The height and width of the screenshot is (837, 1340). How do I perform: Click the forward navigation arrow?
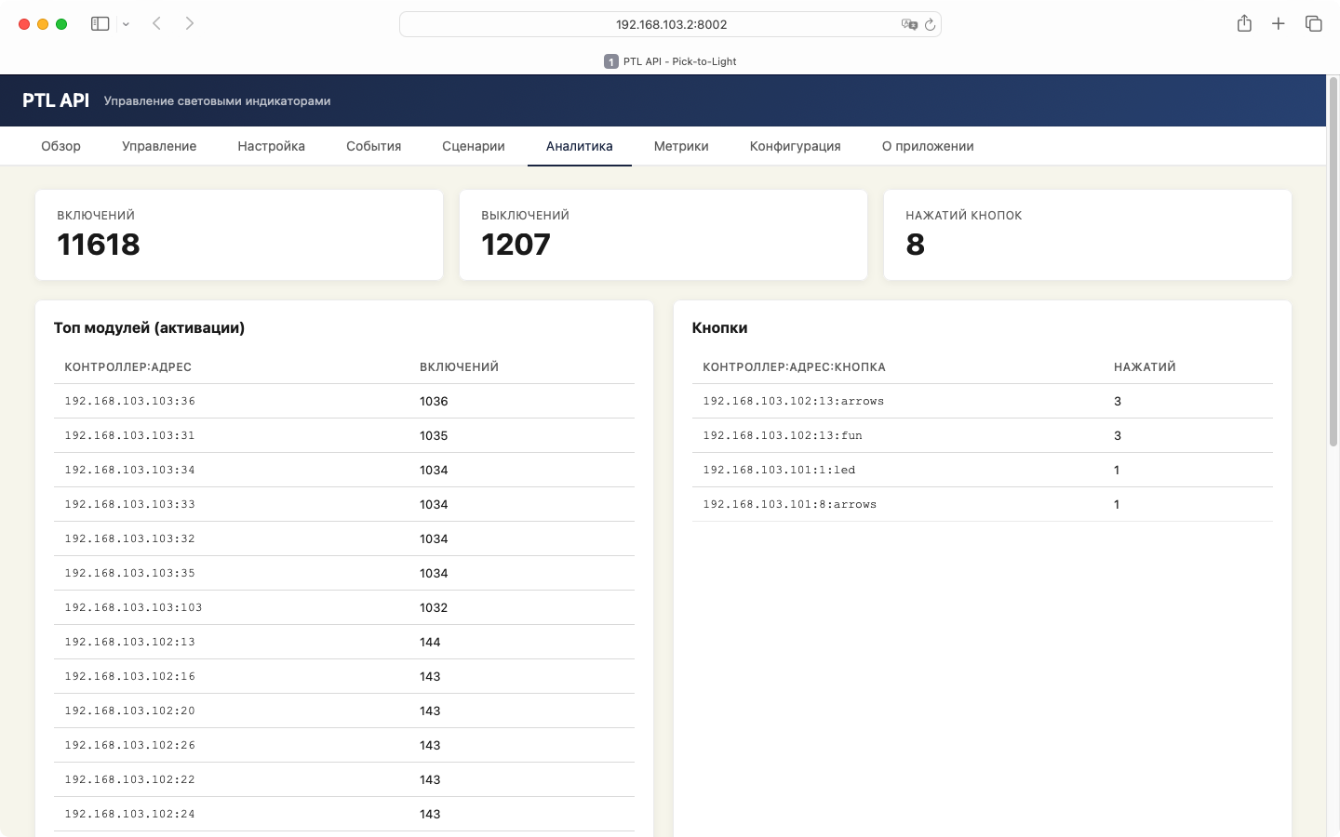190,23
